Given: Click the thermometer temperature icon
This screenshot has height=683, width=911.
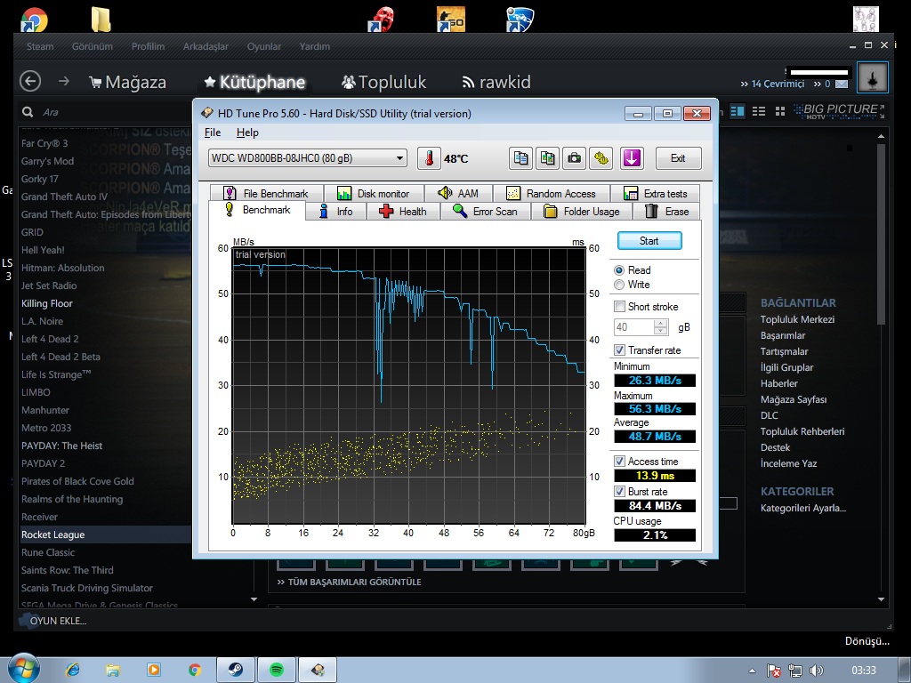Looking at the screenshot, I should tap(429, 158).
